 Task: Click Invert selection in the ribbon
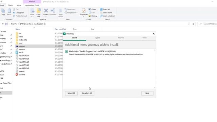click(x=107, y=16)
